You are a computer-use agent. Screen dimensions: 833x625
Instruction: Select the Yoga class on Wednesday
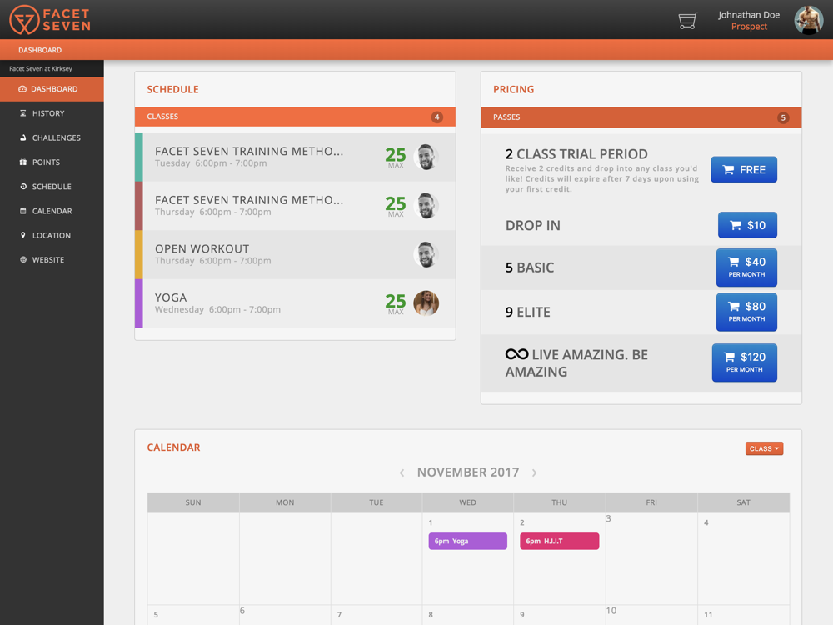(x=296, y=303)
